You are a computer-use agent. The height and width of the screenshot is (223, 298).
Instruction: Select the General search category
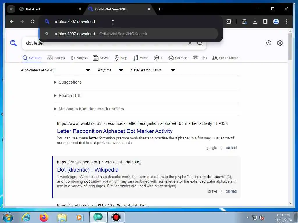(32, 58)
